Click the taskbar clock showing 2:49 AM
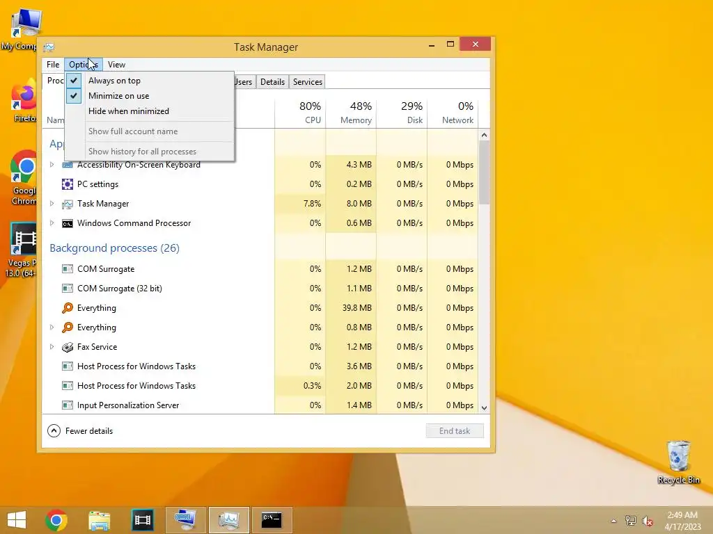 pos(682,521)
